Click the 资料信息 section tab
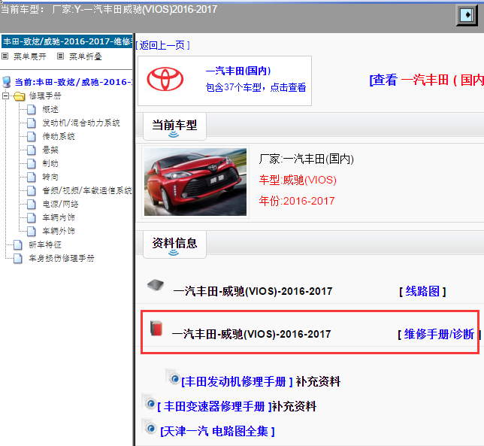This screenshot has width=484, height=446. 174,244
